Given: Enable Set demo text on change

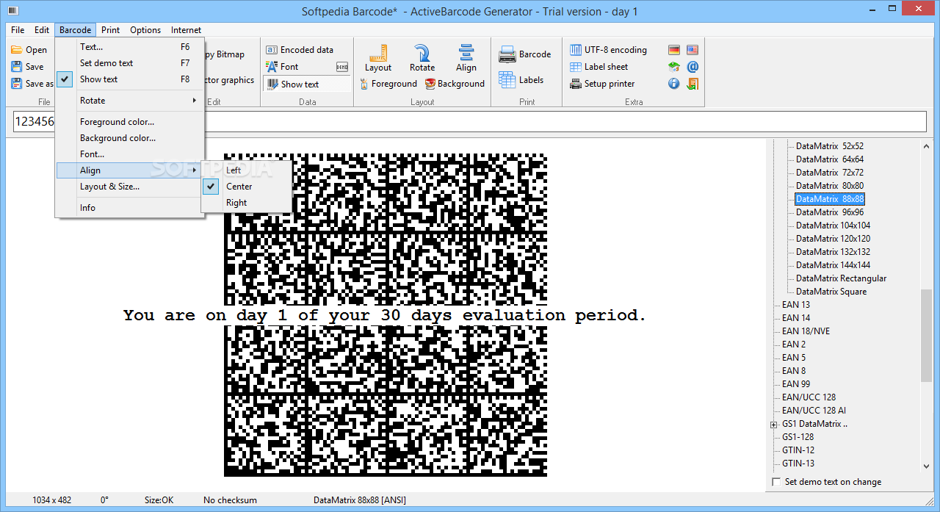Looking at the screenshot, I should pyautogui.click(x=777, y=482).
